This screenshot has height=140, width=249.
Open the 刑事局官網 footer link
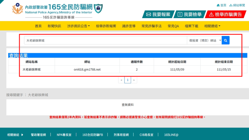tap(121, 135)
